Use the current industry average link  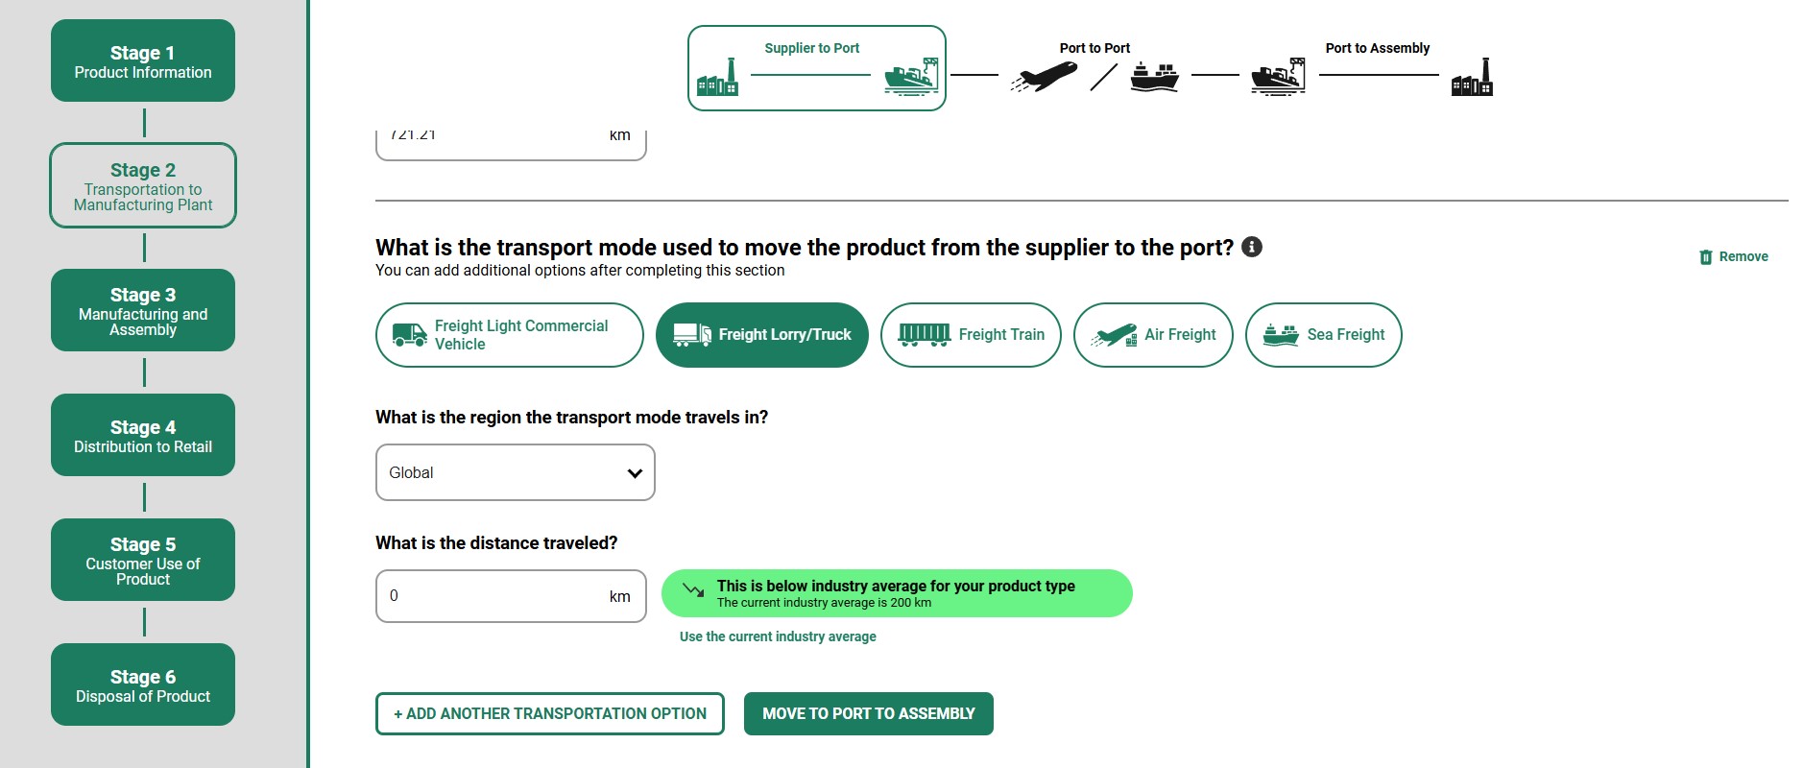click(778, 636)
